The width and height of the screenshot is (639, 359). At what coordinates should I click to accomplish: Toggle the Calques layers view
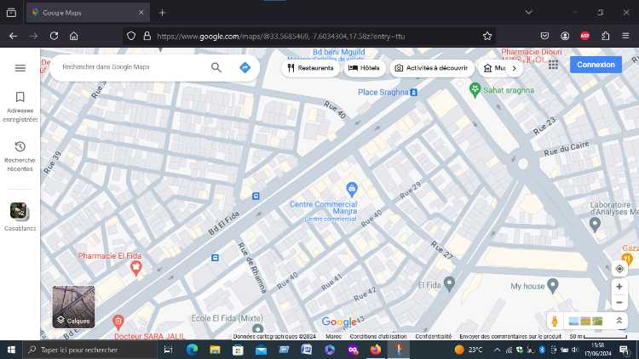pos(73,307)
